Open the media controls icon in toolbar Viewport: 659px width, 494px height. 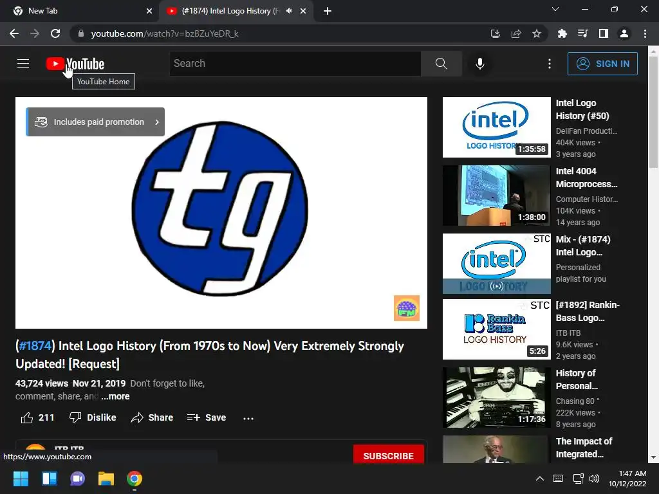[582, 33]
